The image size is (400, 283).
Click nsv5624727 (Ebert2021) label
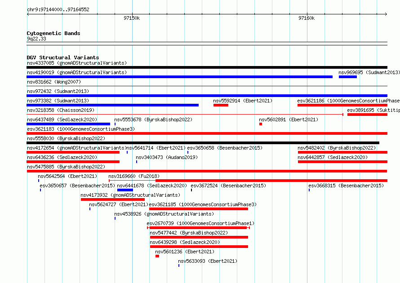pos(119,204)
